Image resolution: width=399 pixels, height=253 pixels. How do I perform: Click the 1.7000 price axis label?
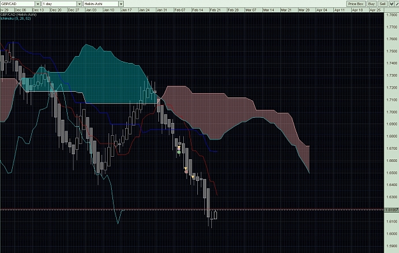[x=392, y=112]
